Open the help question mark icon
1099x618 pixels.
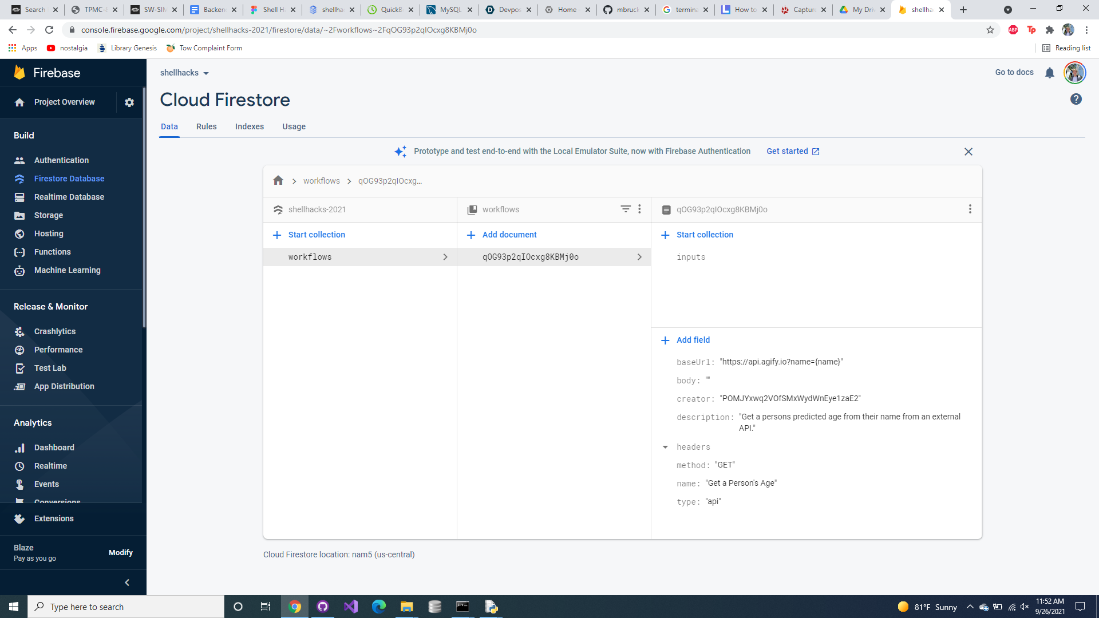1076,100
